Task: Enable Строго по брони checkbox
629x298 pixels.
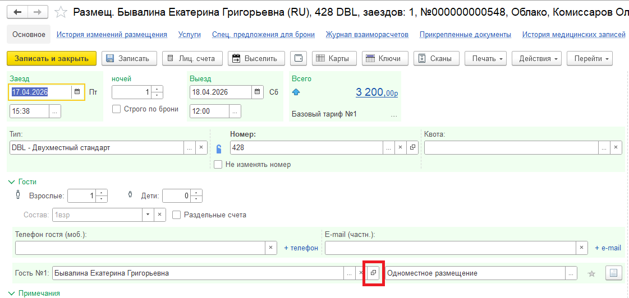Action: pyautogui.click(x=117, y=109)
